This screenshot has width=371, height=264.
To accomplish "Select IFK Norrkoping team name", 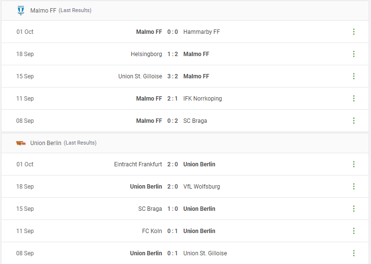I will pyautogui.click(x=202, y=99).
